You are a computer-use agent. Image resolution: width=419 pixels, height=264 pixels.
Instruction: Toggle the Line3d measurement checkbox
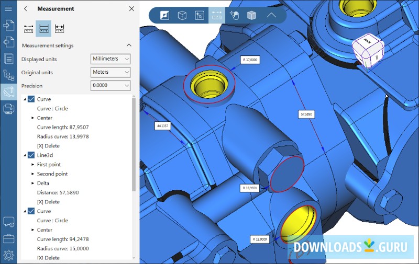click(31, 155)
